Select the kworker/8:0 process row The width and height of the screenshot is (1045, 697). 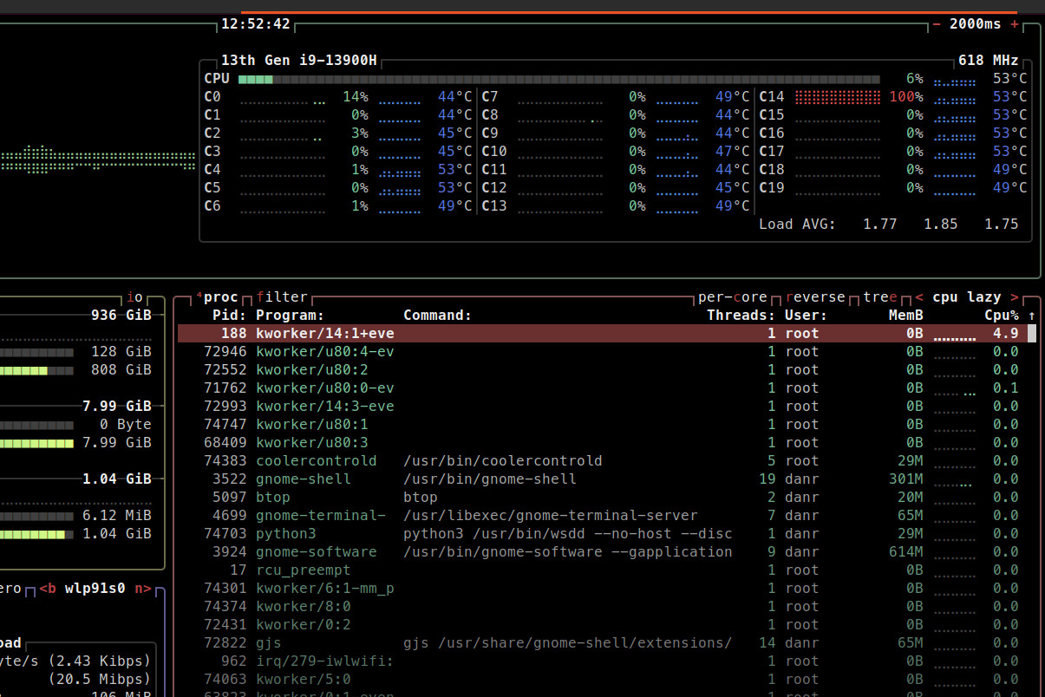[x=603, y=606]
